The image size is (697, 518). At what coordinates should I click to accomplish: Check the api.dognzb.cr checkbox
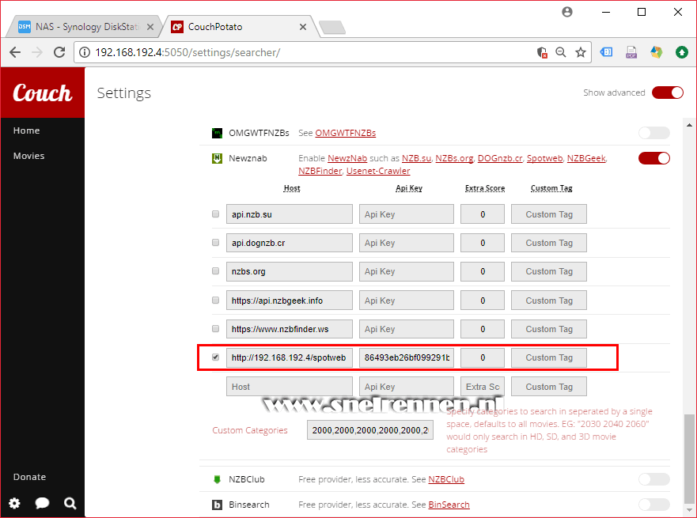[216, 243]
